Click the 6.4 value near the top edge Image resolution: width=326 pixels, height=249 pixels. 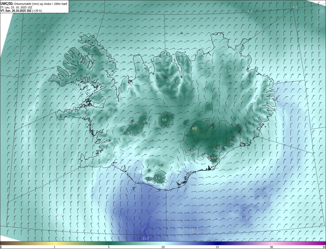(x=250, y=12)
